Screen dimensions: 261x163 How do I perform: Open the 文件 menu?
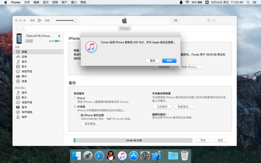pos(27,2)
